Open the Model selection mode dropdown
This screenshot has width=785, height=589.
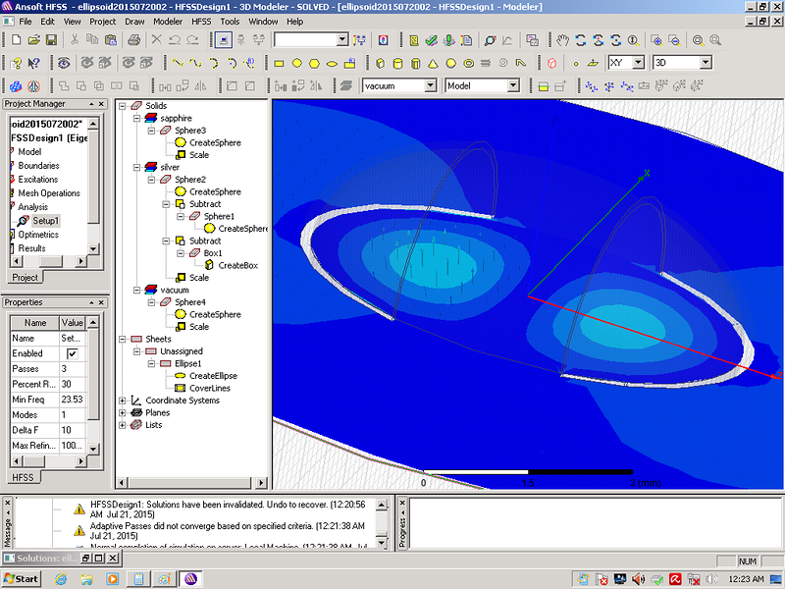[x=512, y=85]
